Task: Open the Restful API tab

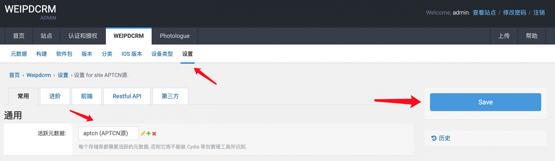Action: [x=127, y=96]
